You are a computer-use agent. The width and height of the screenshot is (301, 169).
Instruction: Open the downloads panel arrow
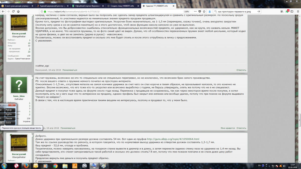point(210,12)
